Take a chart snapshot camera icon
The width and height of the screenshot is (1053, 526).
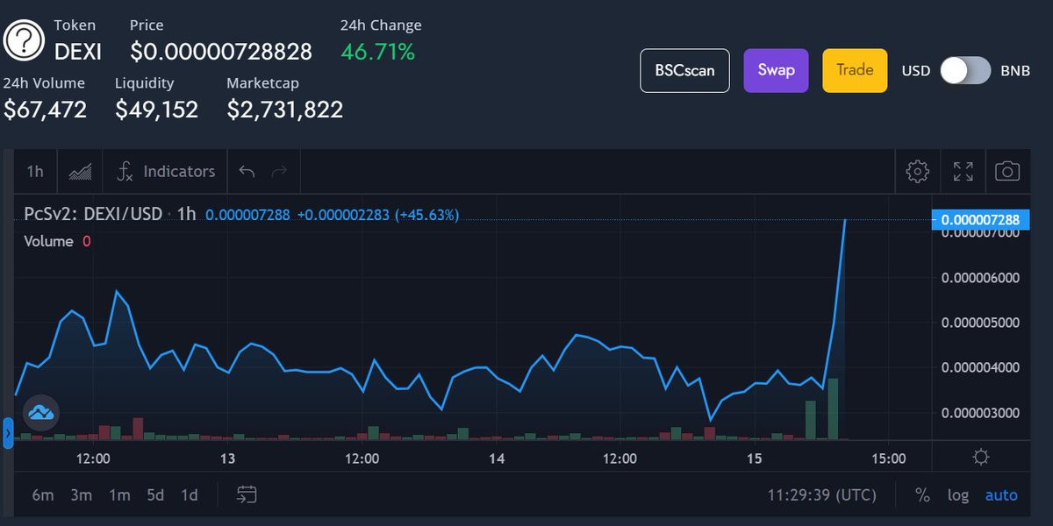[1007, 171]
